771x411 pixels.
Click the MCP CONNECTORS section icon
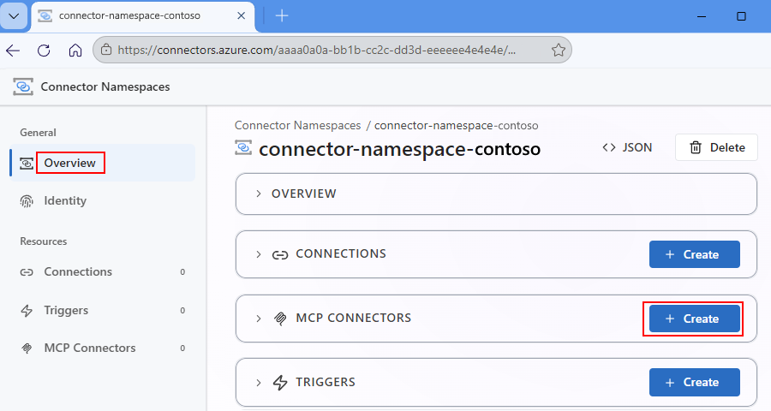[x=280, y=319]
